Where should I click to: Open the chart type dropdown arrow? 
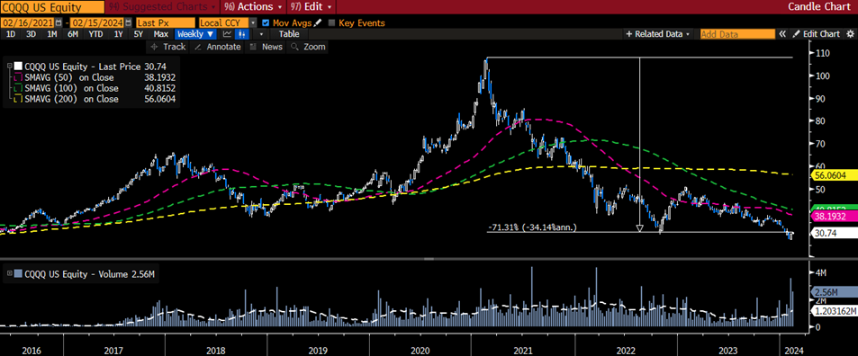click(261, 34)
